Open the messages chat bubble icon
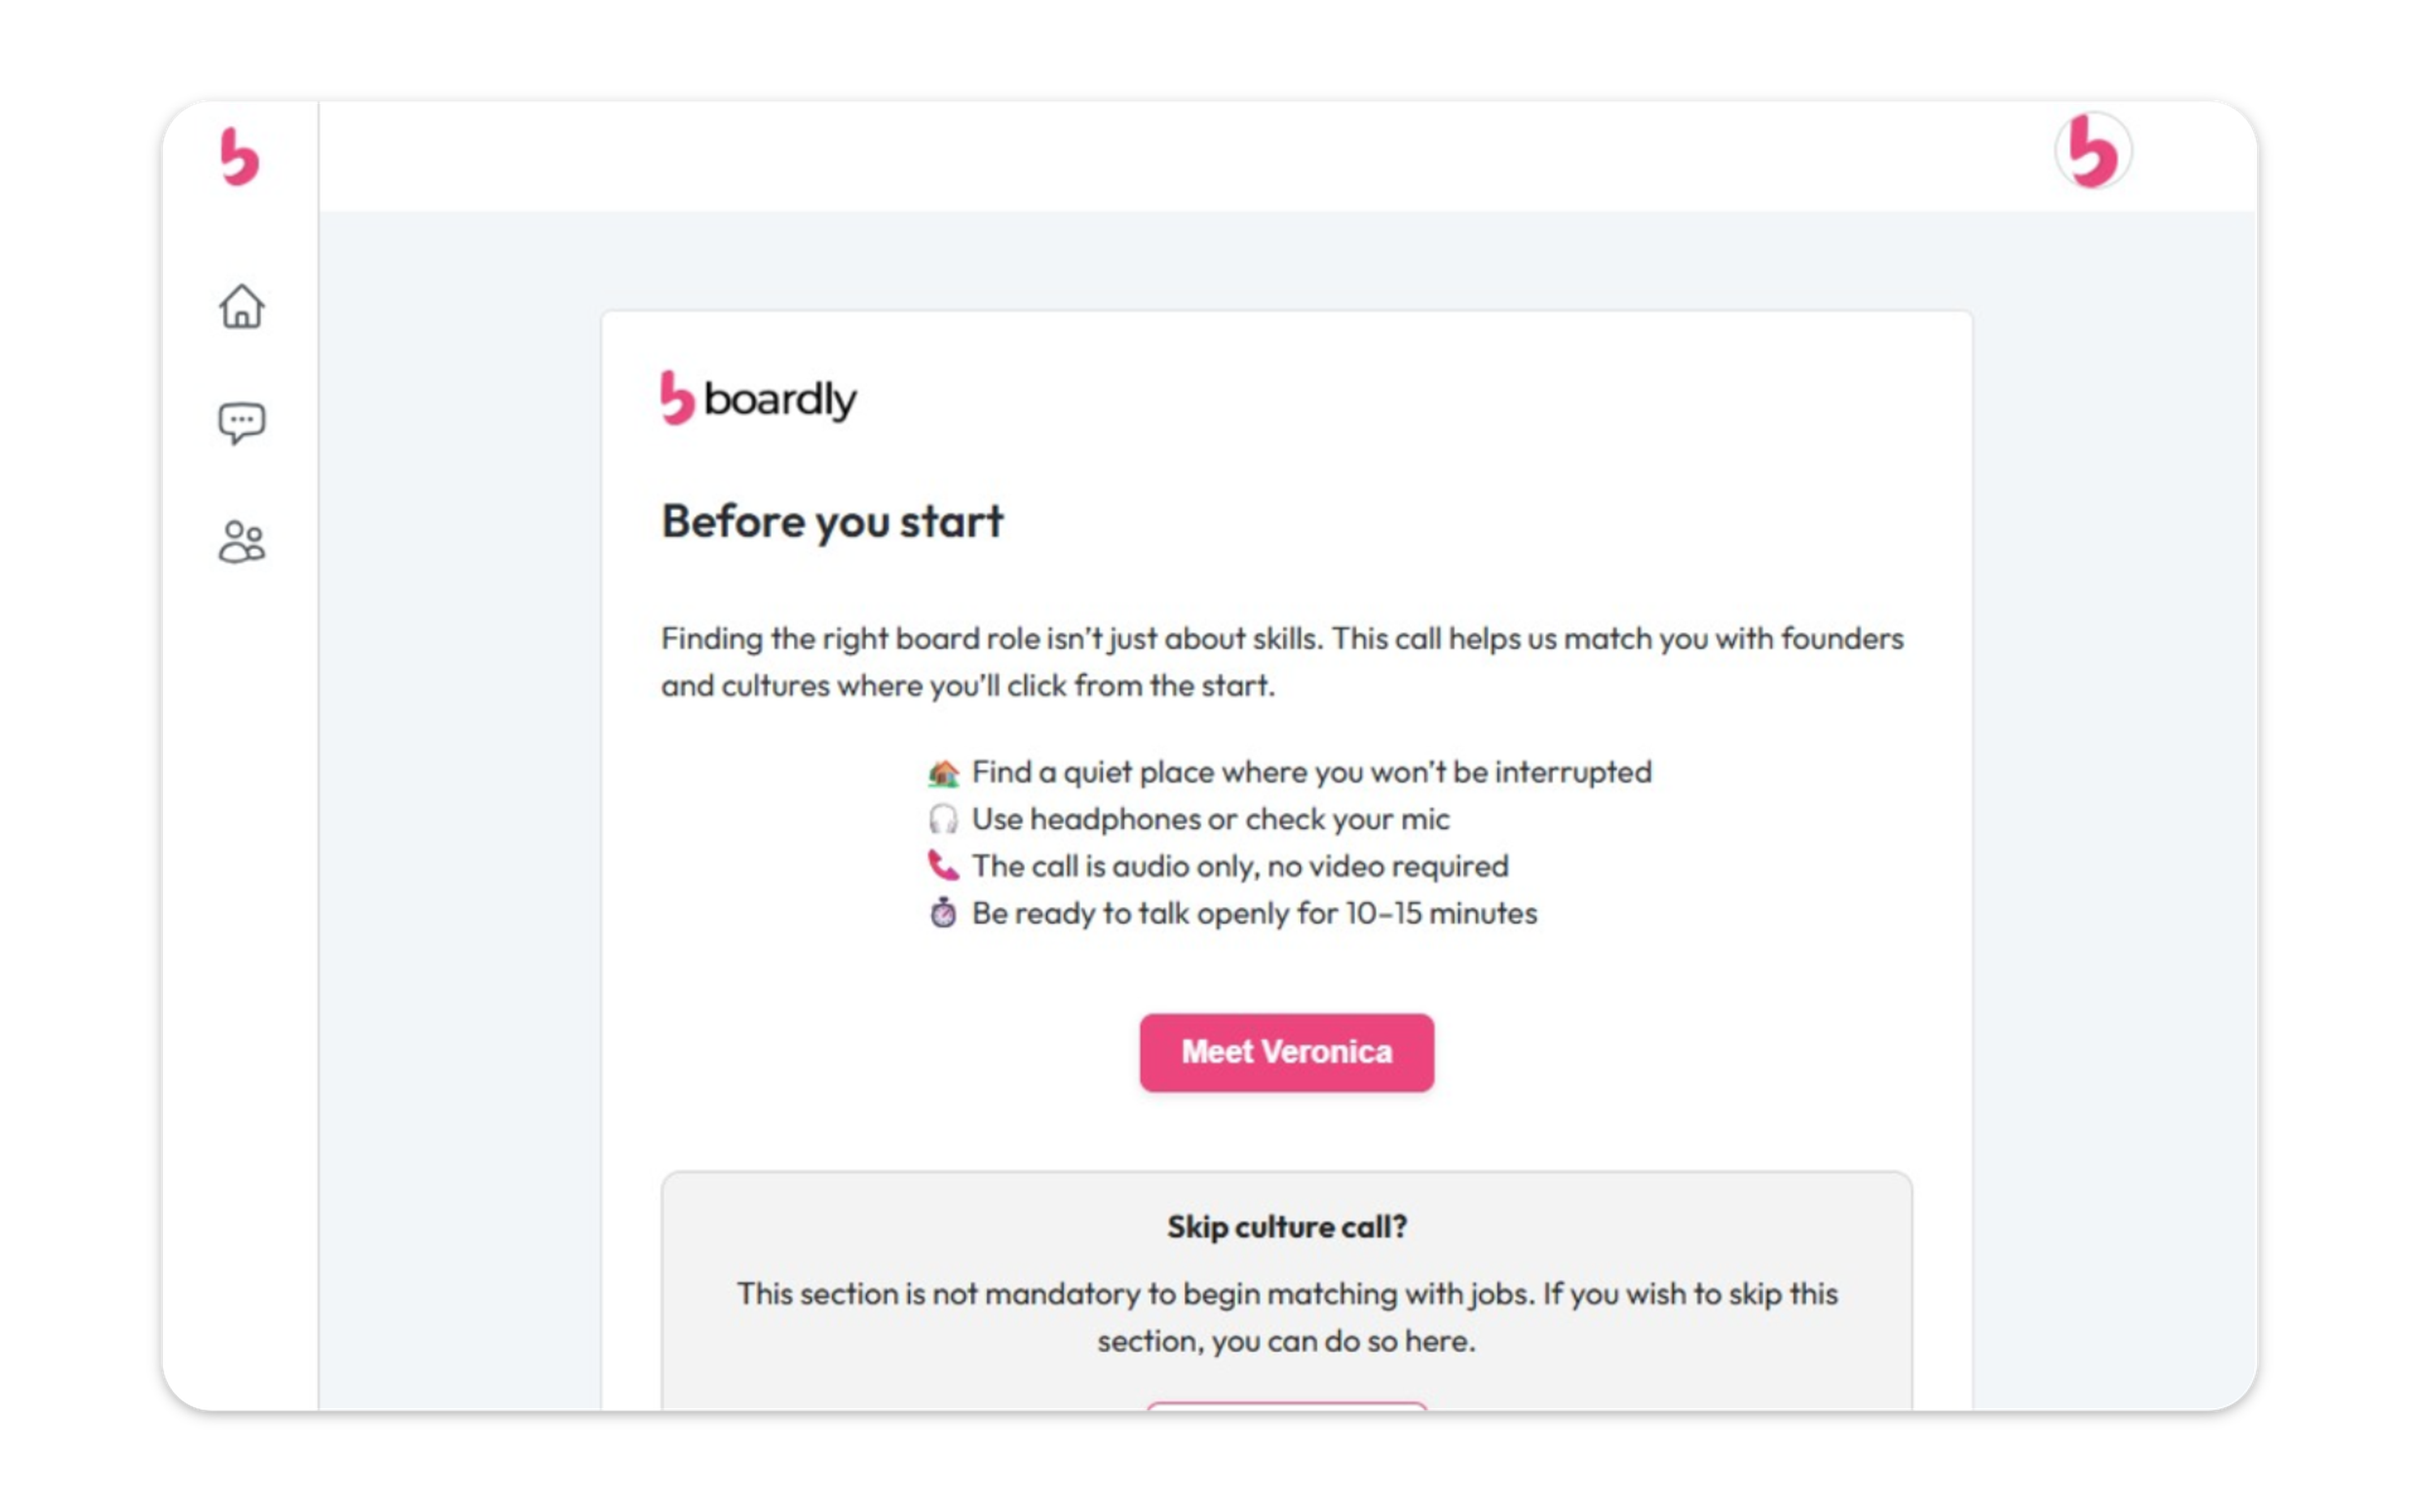 point(241,423)
